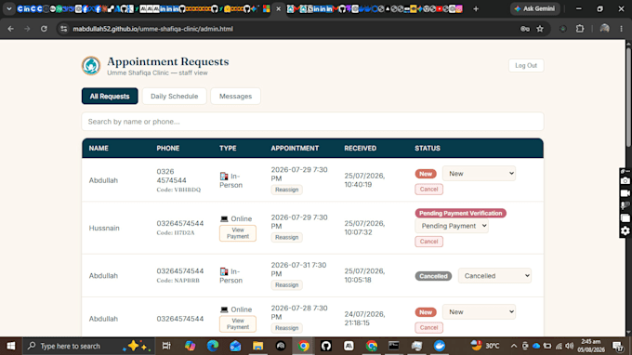Click the Umme Shafiqa Clinic logo

(x=91, y=66)
